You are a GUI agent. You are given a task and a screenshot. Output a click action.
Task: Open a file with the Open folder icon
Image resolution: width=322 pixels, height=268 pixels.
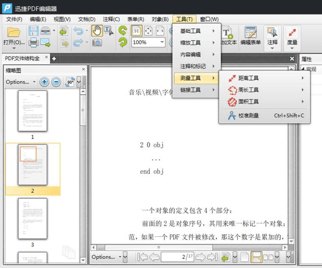coord(14,32)
